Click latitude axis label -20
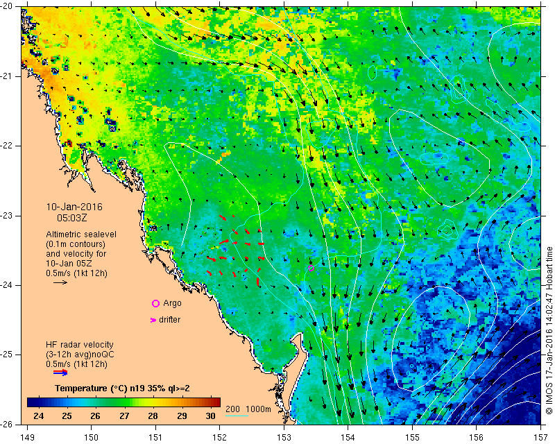The image size is (555, 444). [7, 7]
